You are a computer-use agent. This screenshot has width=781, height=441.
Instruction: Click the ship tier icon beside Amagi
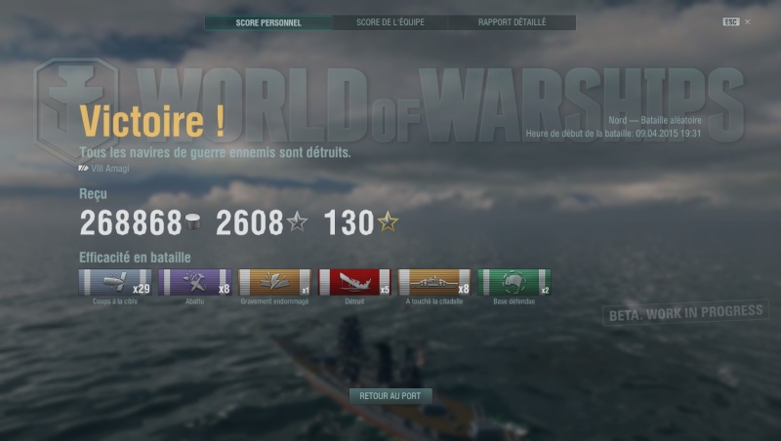coord(83,168)
